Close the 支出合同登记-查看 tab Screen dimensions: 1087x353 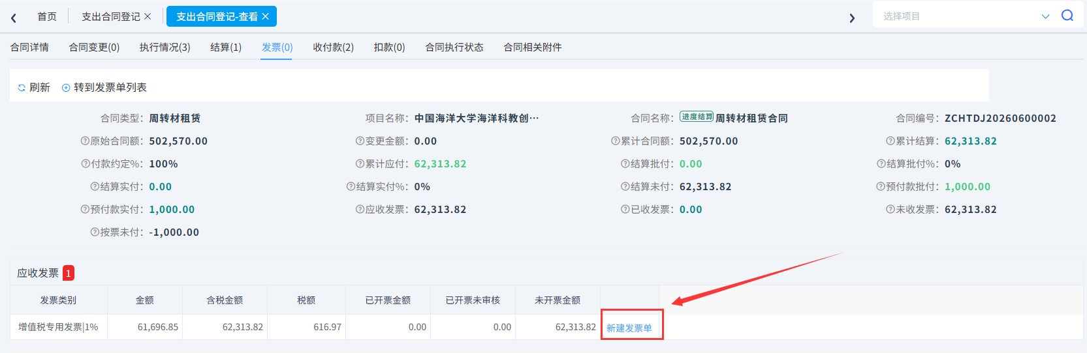tap(265, 16)
